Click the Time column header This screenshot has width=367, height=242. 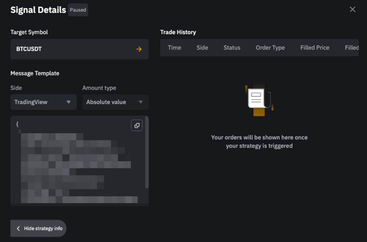[x=174, y=48]
